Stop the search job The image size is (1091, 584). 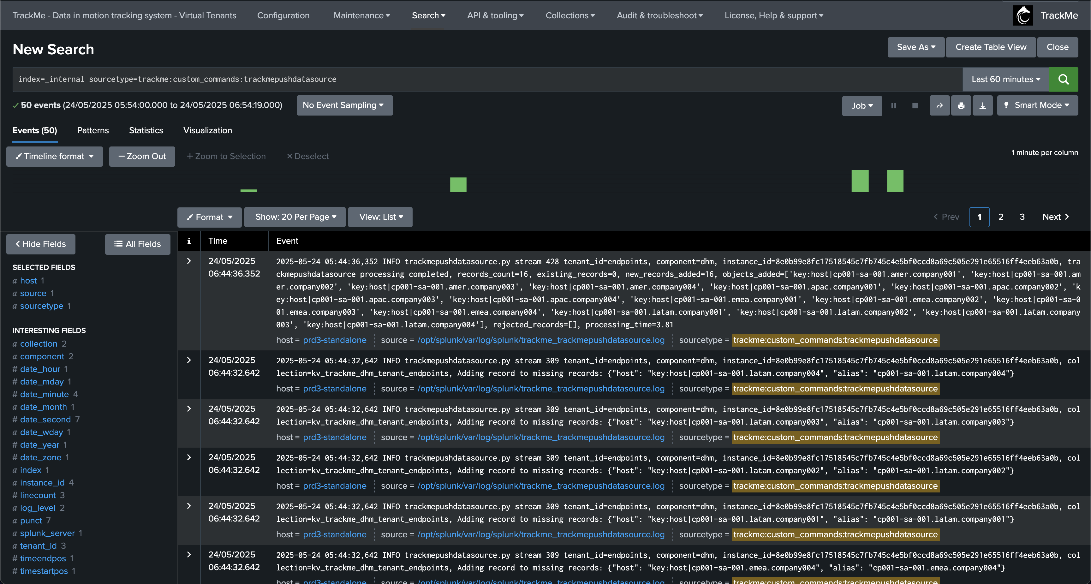915,105
